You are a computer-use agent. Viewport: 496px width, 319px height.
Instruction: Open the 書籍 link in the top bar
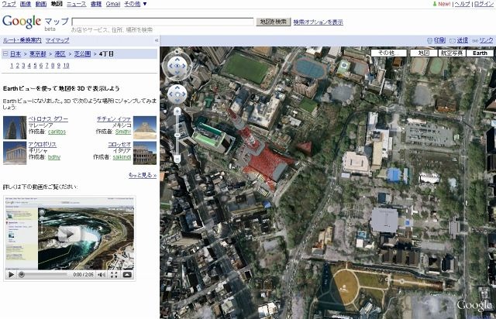coord(96,4)
